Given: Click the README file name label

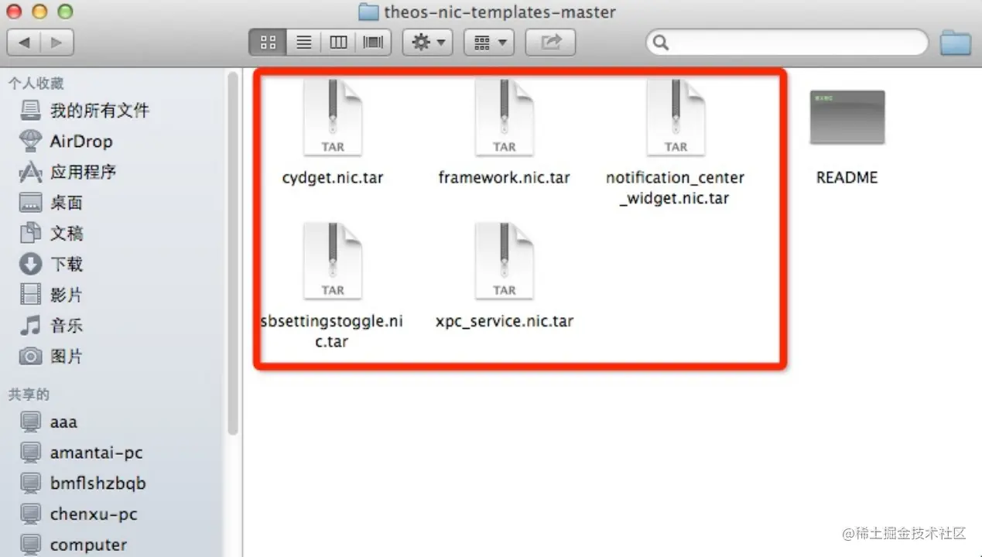Looking at the screenshot, I should click(847, 178).
